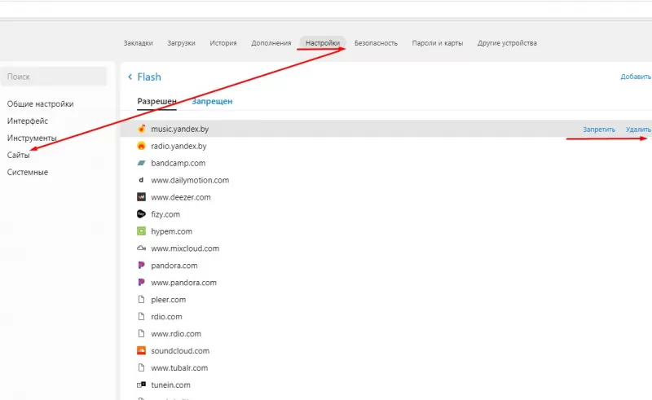This screenshot has width=652, height=400.
Task: Open Сайты in sidebar
Action: (18, 155)
